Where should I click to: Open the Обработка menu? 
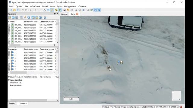point(35,6)
